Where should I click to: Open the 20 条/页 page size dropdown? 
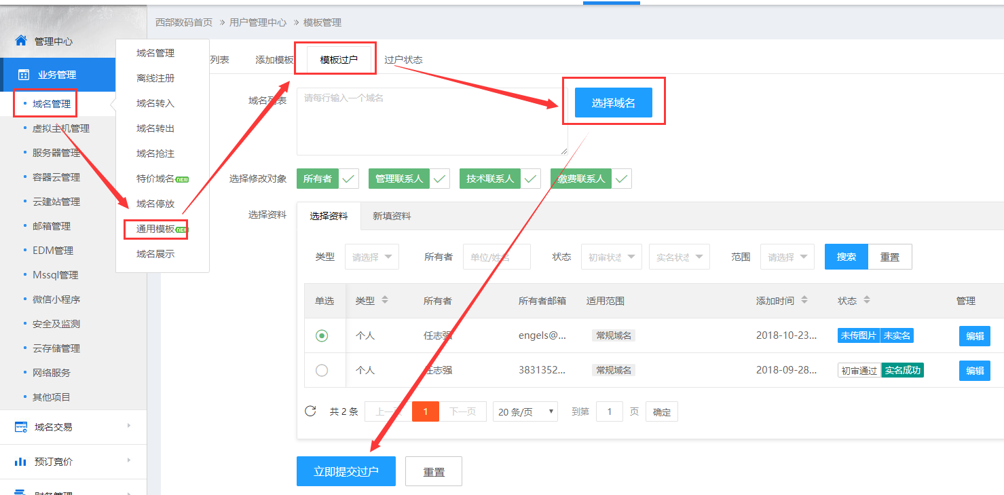pos(525,411)
